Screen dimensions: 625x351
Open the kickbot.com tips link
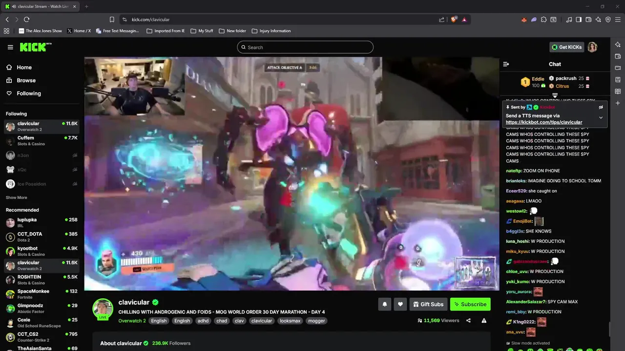coord(544,122)
